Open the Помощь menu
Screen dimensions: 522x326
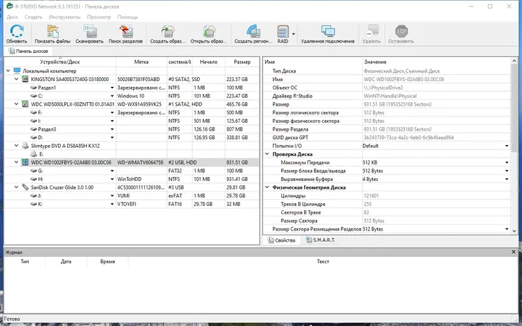coord(127,17)
